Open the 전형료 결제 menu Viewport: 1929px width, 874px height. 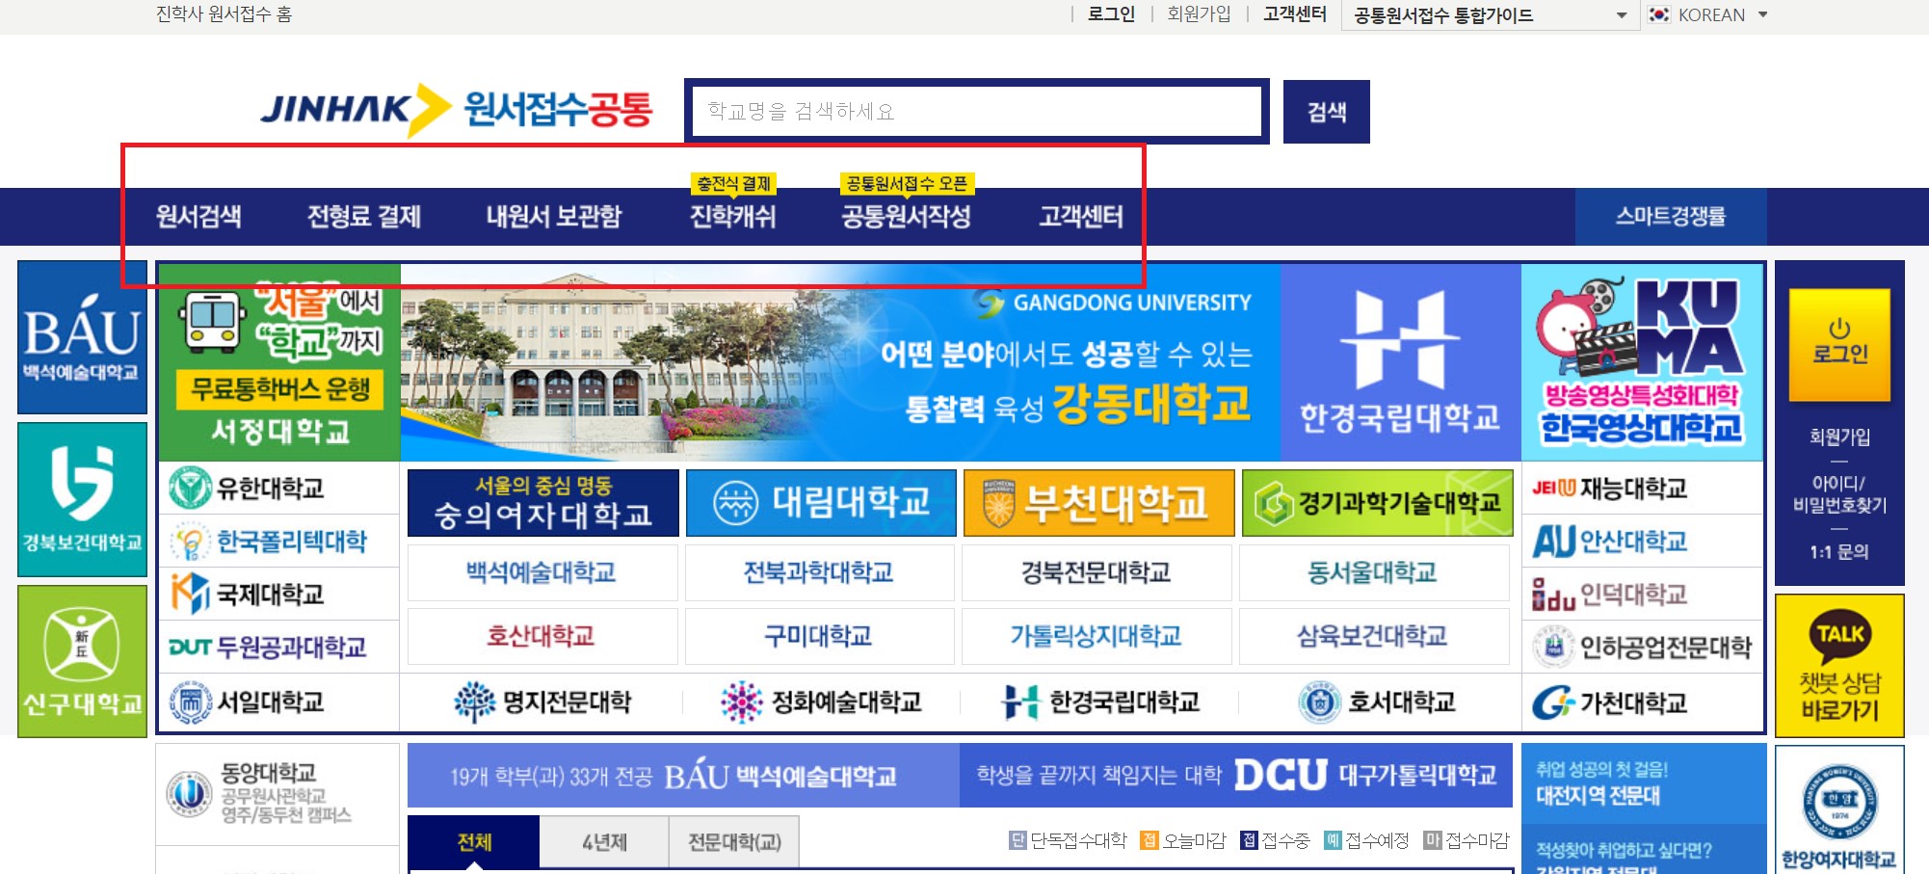(364, 217)
